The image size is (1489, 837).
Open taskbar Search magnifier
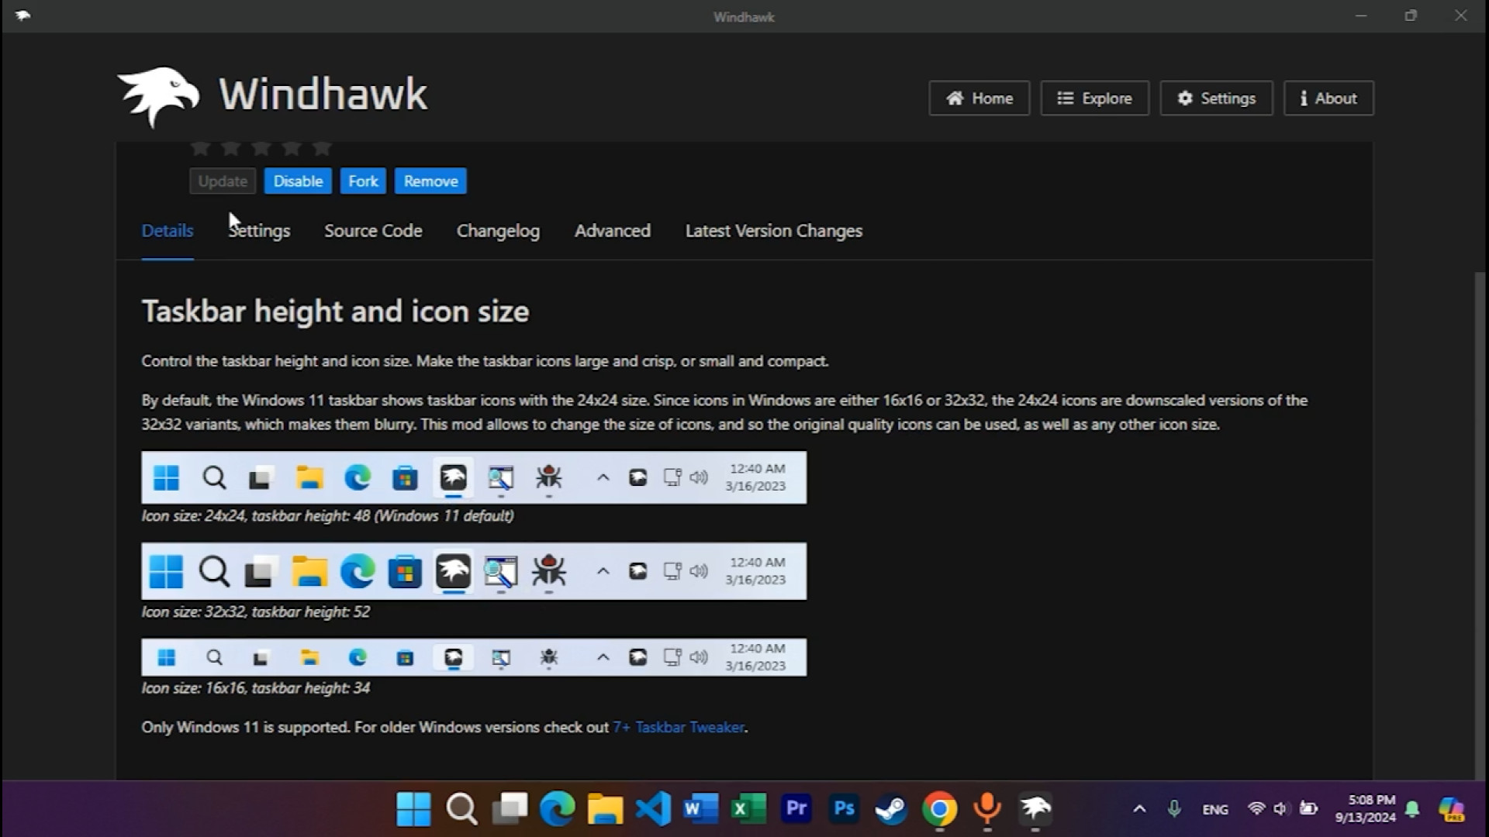pos(461,809)
